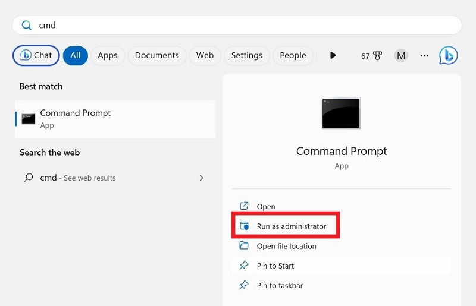Switch to the Documents filter tab

pyautogui.click(x=156, y=55)
